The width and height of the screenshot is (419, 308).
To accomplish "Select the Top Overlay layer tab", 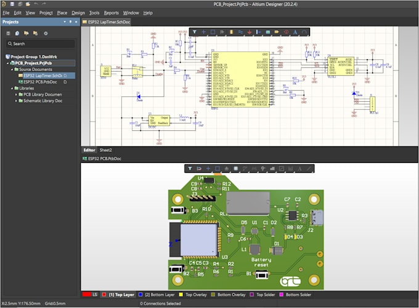I will coord(193,294).
